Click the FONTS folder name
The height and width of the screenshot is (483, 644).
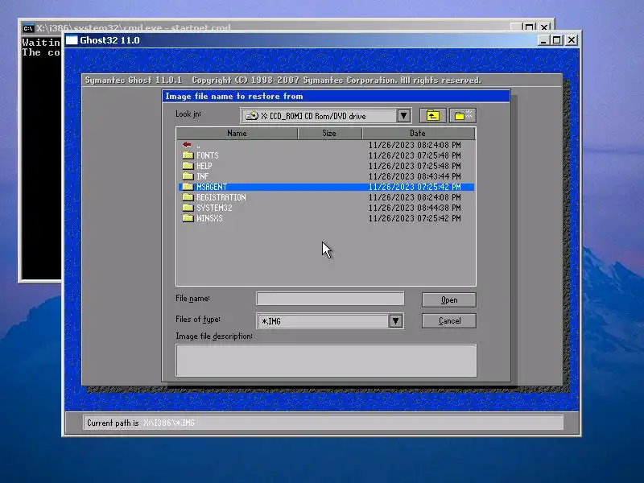point(208,155)
